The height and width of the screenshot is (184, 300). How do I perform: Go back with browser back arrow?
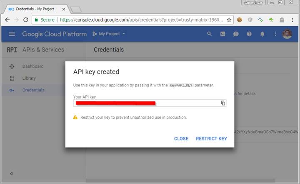[7, 20]
